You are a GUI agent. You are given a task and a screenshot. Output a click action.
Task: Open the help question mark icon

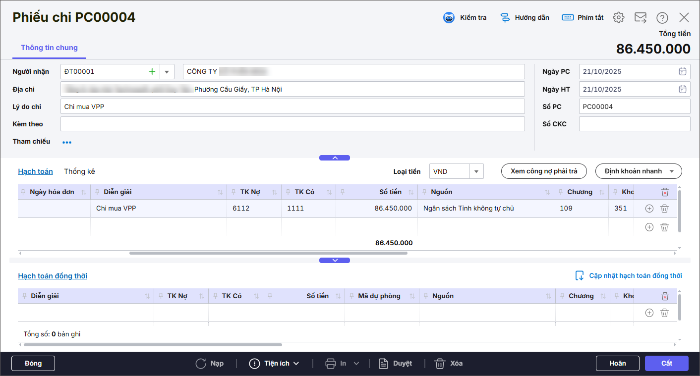[662, 18]
